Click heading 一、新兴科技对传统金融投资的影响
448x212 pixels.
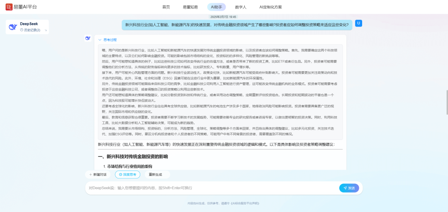tap(133, 157)
